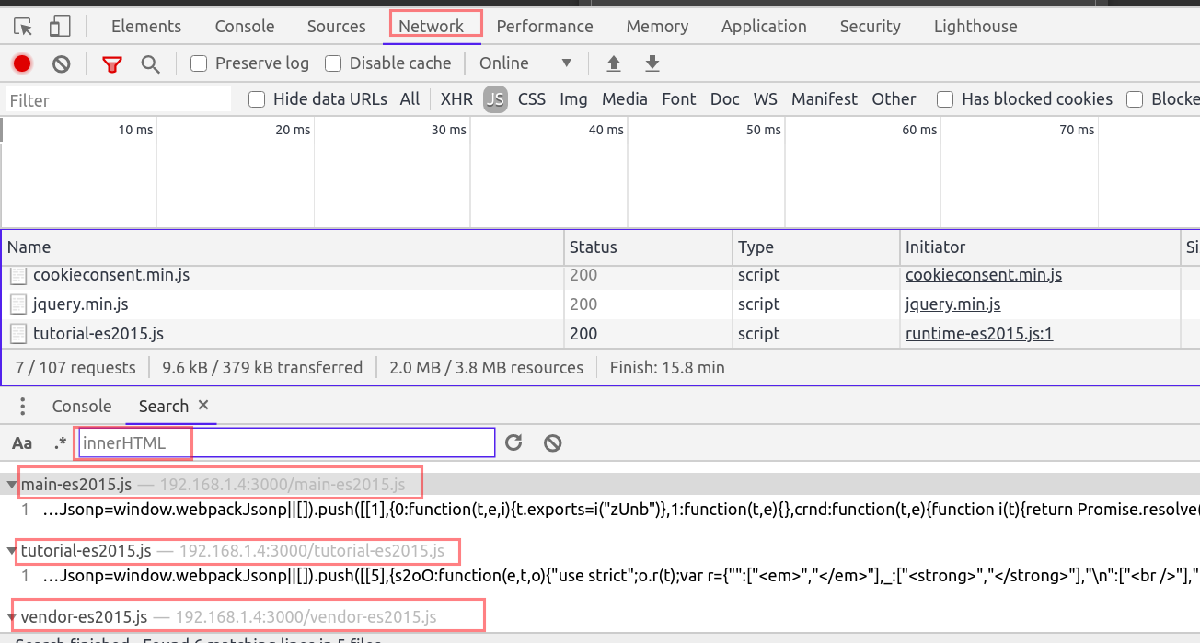The height and width of the screenshot is (643, 1200).
Task: Select the drawer Search tab
Action: pyautogui.click(x=164, y=407)
